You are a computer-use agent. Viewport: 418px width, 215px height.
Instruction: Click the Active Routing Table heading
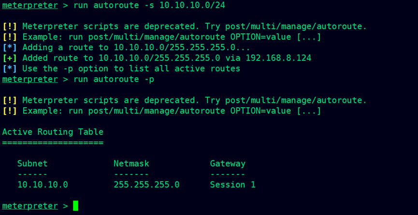[x=53, y=132]
